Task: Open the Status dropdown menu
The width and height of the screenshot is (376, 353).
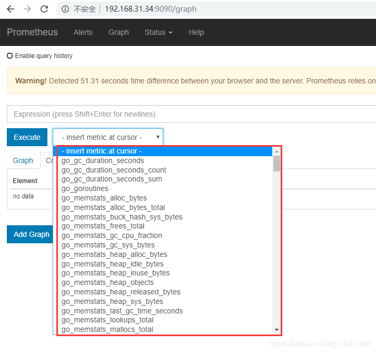Action: [158, 32]
